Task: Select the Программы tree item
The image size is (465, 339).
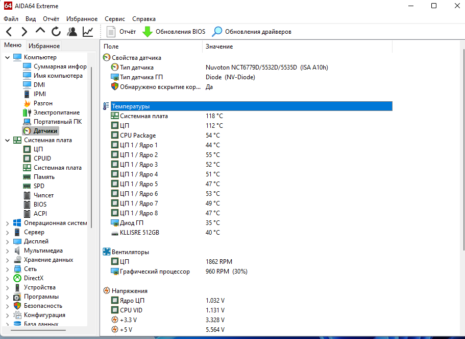Action: point(36,297)
